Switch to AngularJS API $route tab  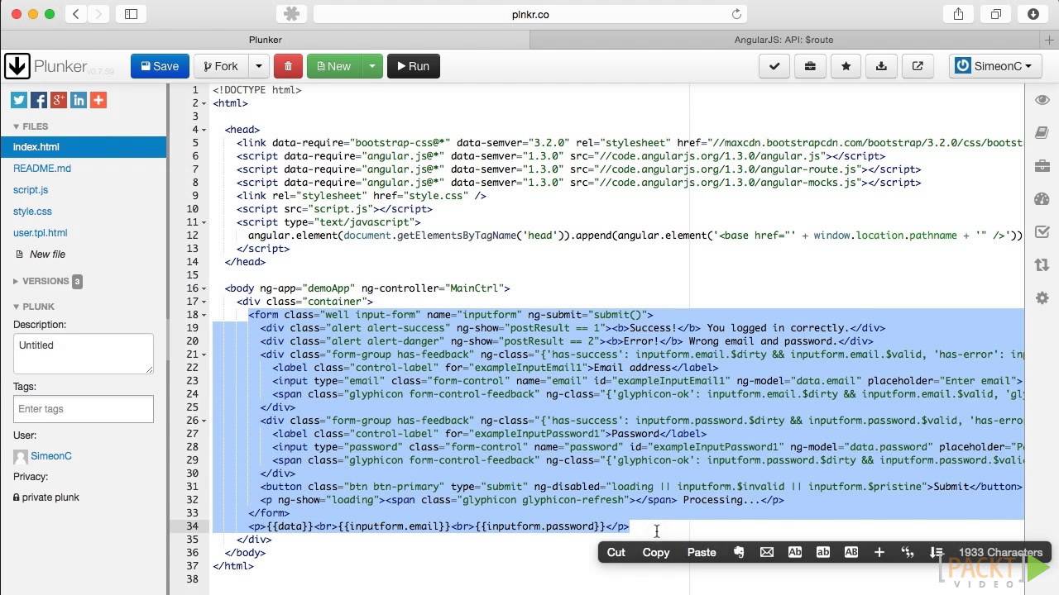tap(783, 40)
